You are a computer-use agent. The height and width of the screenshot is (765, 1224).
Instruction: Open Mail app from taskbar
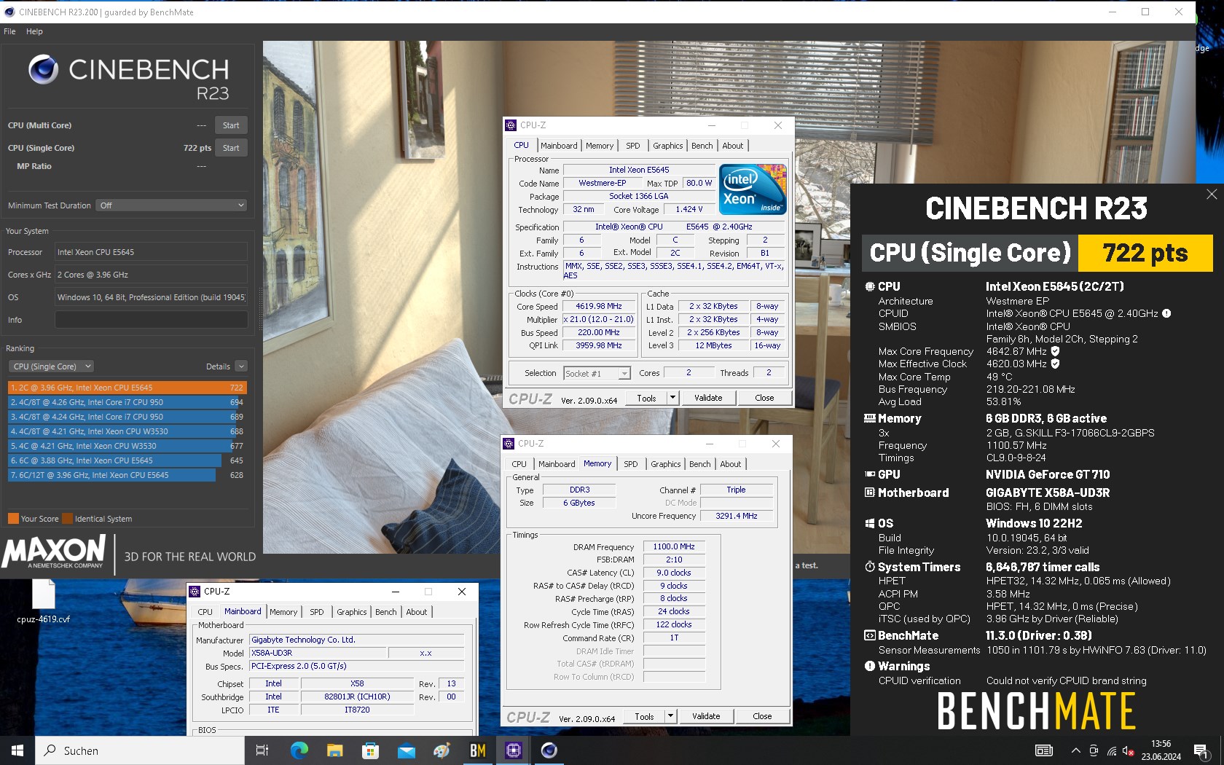pyautogui.click(x=406, y=750)
